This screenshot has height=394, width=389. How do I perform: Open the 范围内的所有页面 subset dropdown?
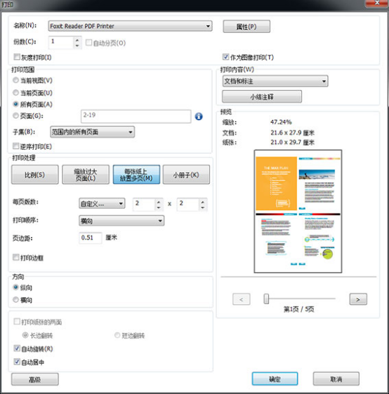tap(92, 132)
